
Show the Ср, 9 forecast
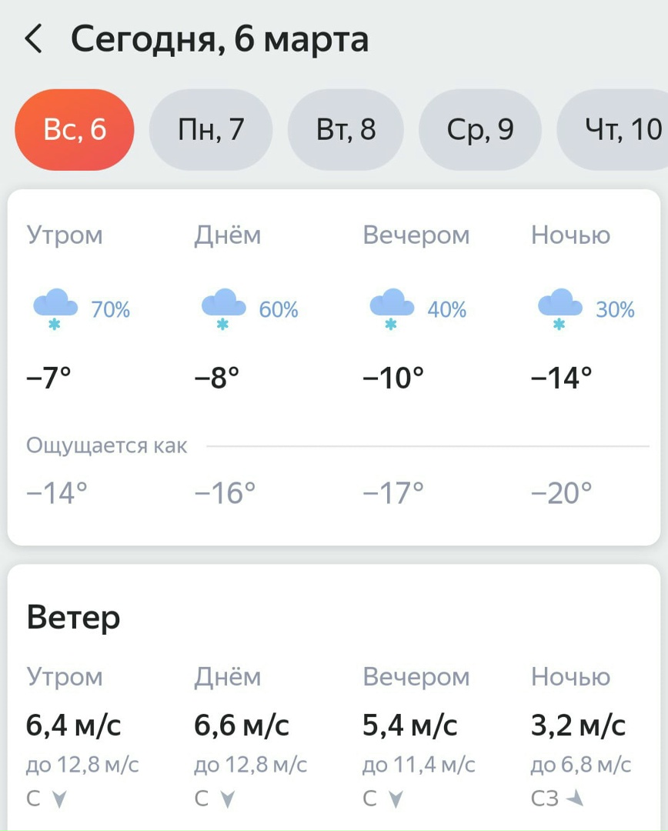(480, 130)
